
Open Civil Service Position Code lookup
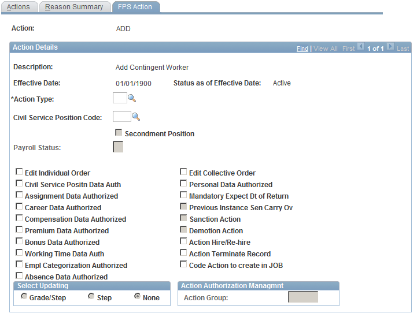(136, 117)
